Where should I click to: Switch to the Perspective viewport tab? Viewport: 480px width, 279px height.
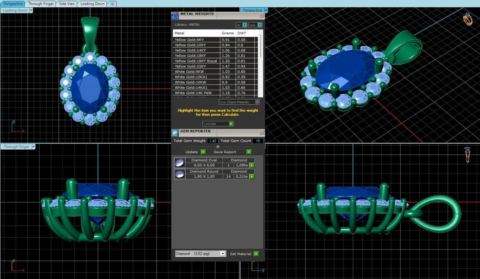[13, 4]
